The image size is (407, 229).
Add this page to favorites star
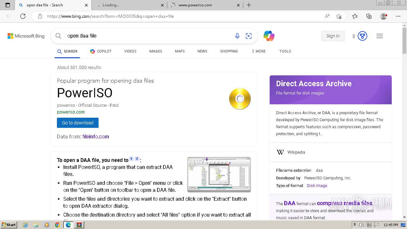click(339, 16)
